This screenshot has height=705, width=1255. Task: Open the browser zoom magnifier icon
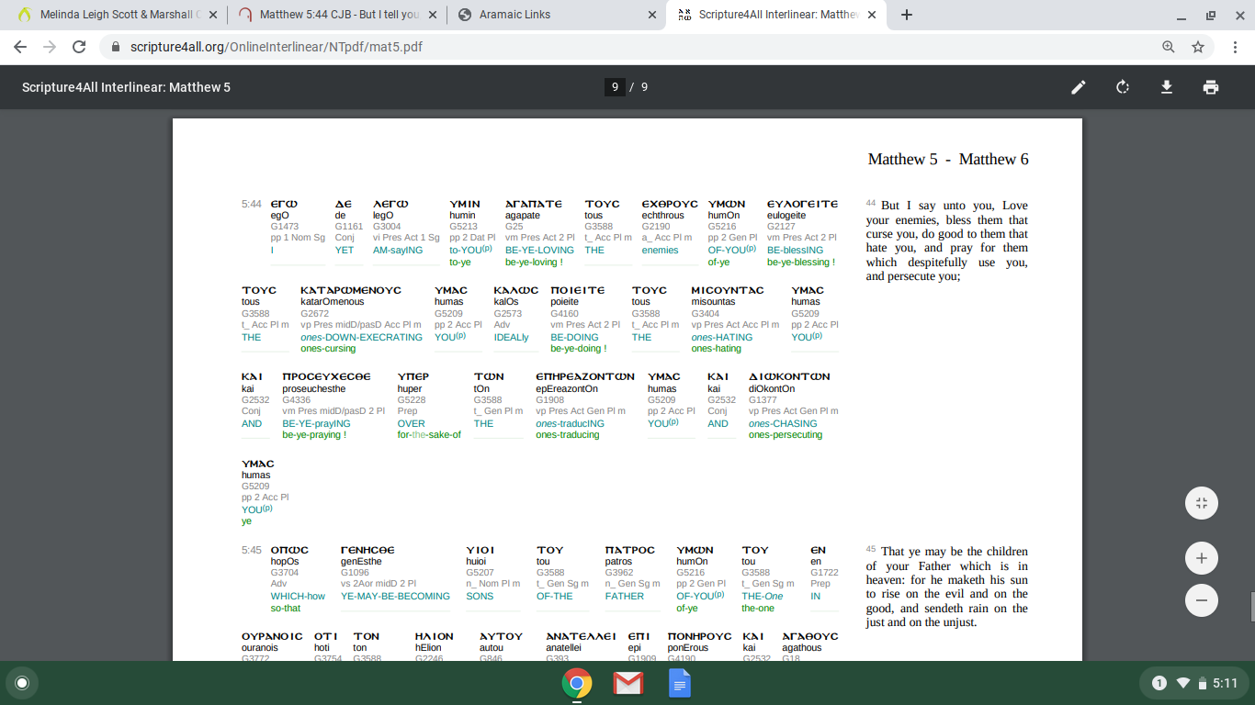pyautogui.click(x=1169, y=47)
